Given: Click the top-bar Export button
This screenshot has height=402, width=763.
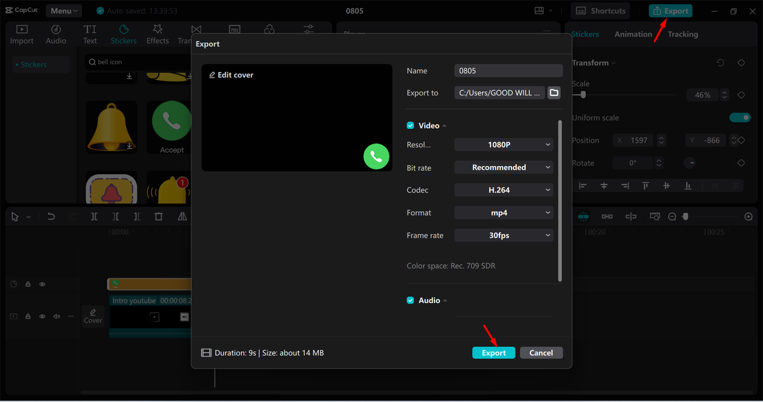Looking at the screenshot, I should point(671,11).
